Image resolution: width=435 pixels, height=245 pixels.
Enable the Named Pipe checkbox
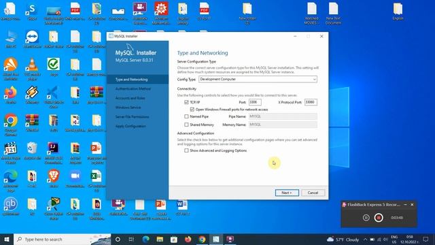[186, 116]
